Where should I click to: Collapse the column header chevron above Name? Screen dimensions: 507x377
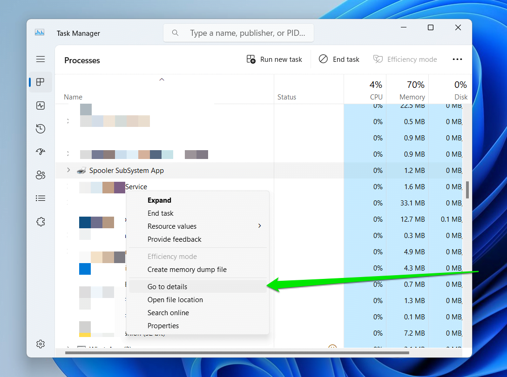coord(162,79)
